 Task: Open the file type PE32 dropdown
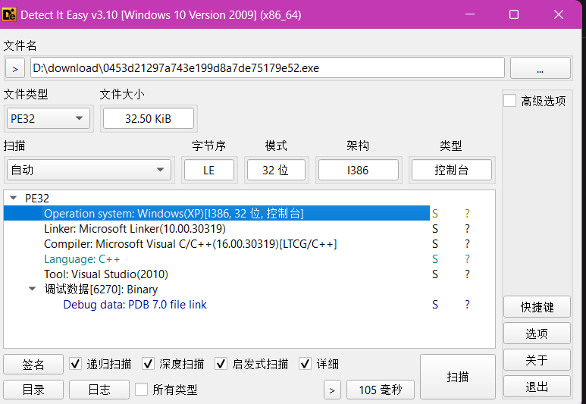49,118
